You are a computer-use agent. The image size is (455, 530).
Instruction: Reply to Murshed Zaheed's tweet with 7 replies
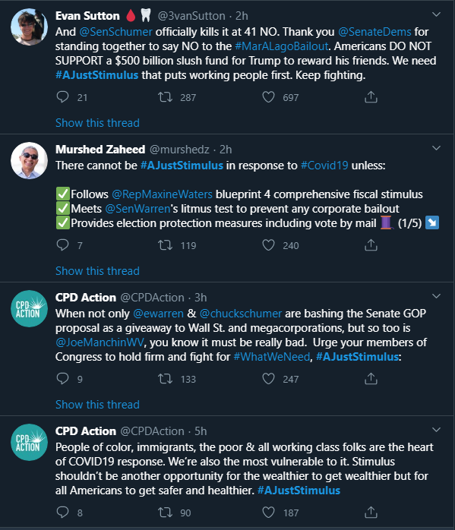point(62,245)
